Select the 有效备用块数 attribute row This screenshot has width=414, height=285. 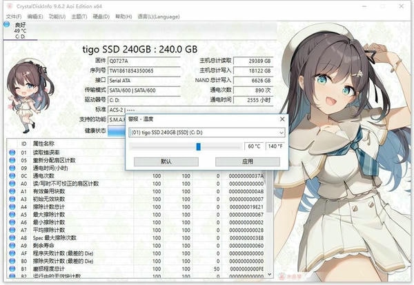(136, 191)
